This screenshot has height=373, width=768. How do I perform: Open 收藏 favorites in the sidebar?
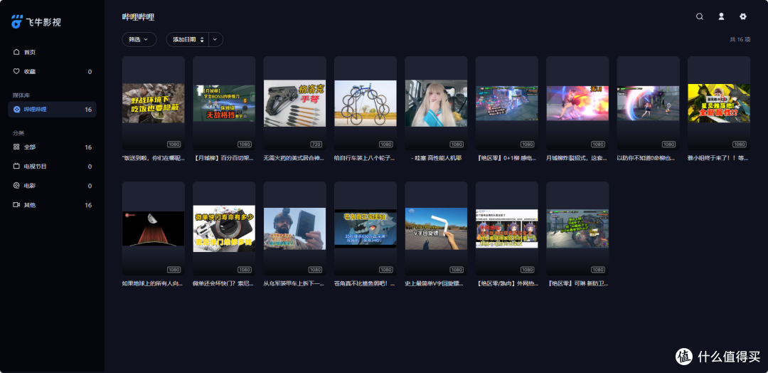tap(52, 72)
